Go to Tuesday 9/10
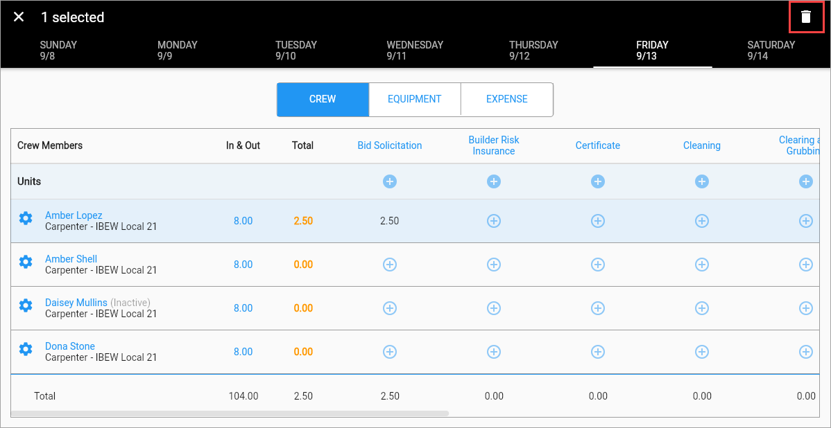The image size is (831, 428). pyautogui.click(x=295, y=51)
